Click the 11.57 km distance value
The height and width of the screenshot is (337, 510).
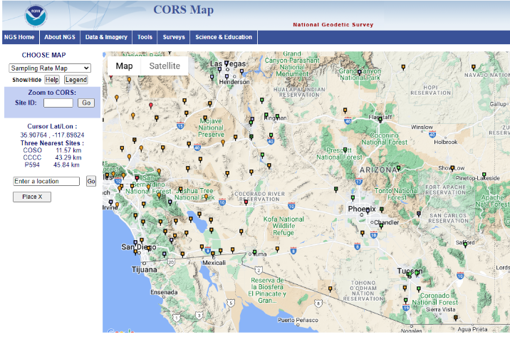68,150
